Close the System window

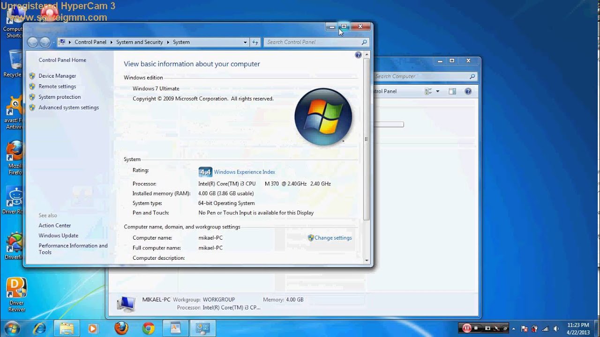coord(360,27)
